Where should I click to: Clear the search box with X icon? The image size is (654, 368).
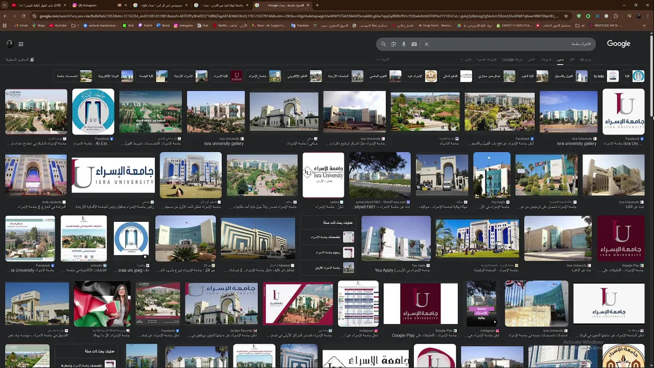[427, 44]
